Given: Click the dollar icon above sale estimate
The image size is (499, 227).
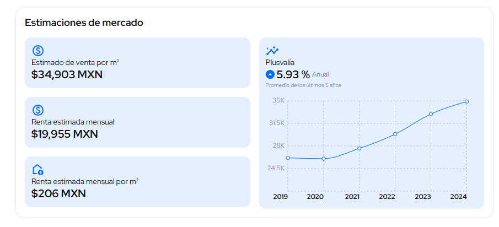Looking at the screenshot, I should click(x=38, y=51).
